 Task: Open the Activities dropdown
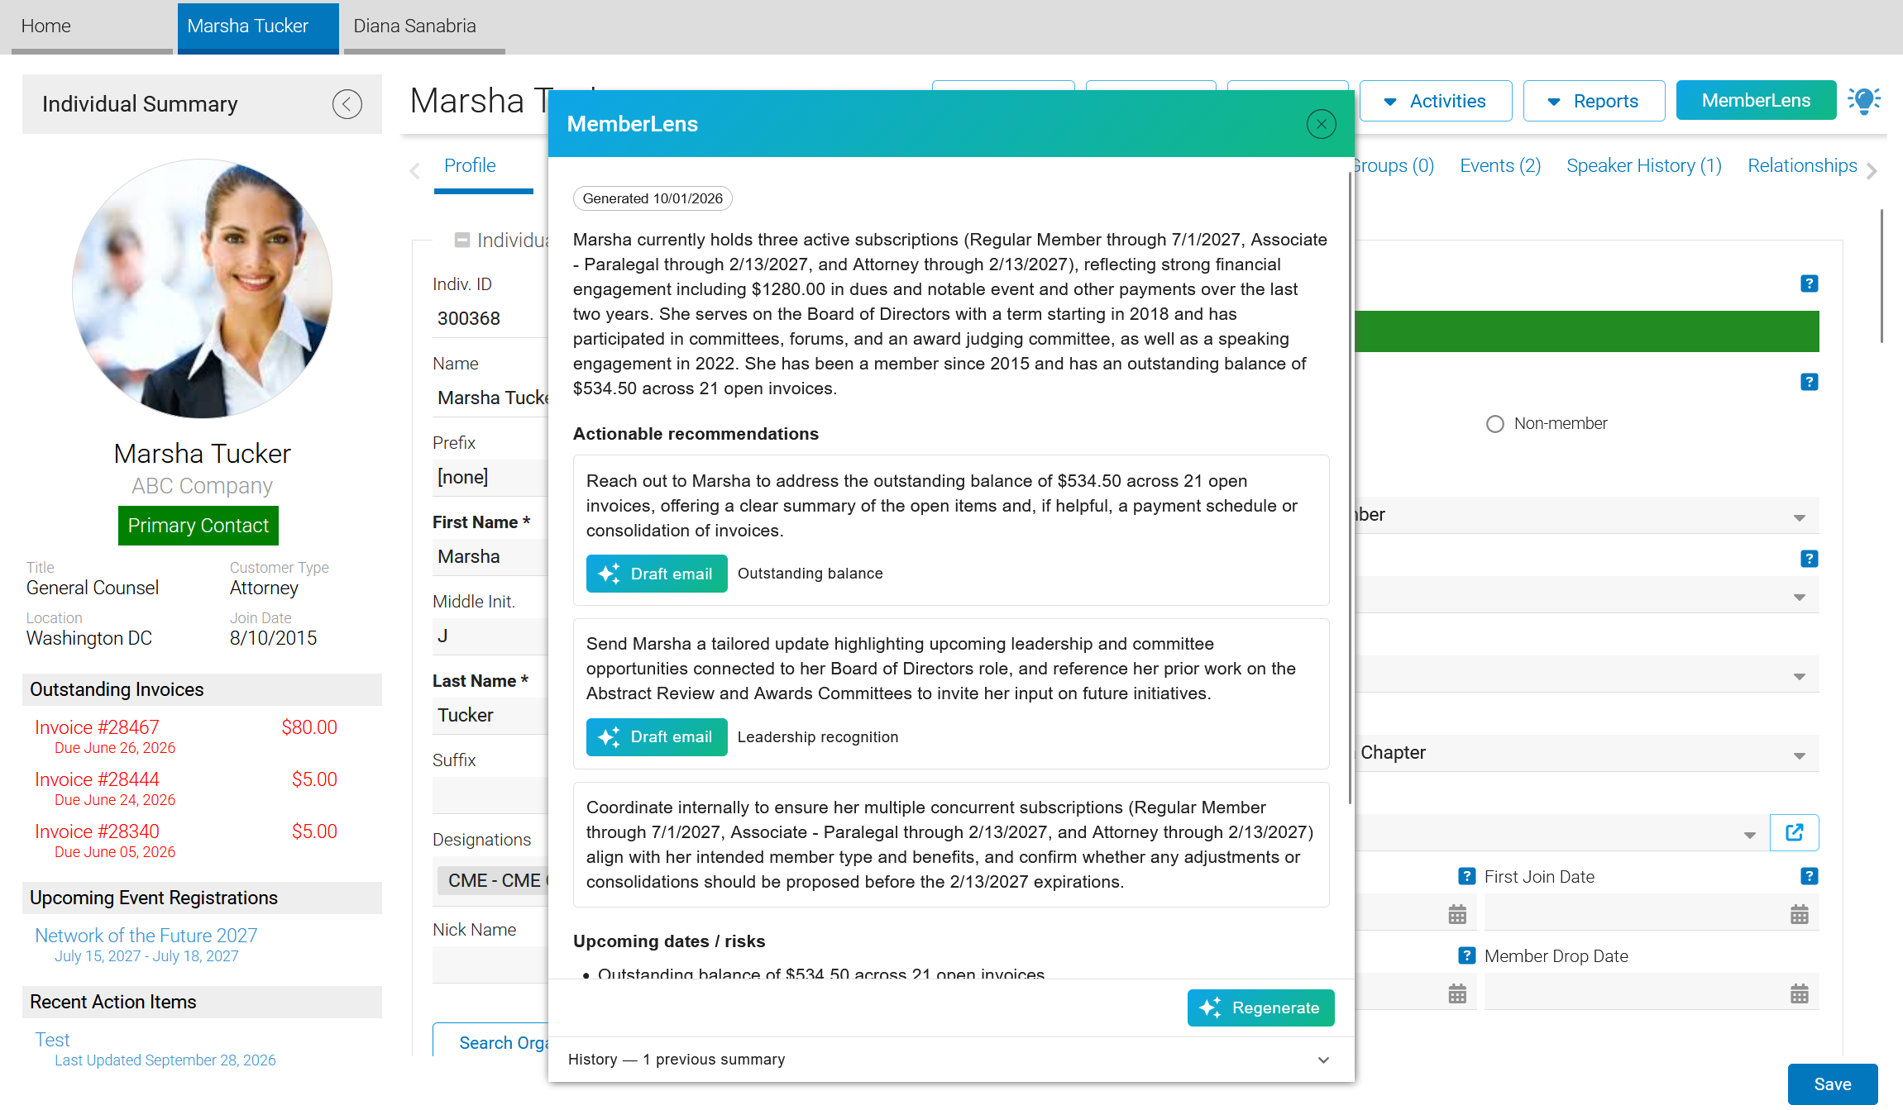(1435, 101)
